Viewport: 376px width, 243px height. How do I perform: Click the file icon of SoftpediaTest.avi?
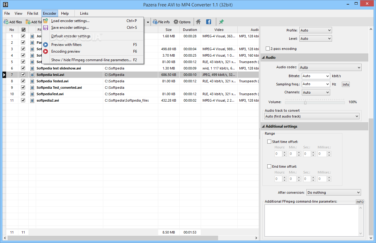coord(32,94)
